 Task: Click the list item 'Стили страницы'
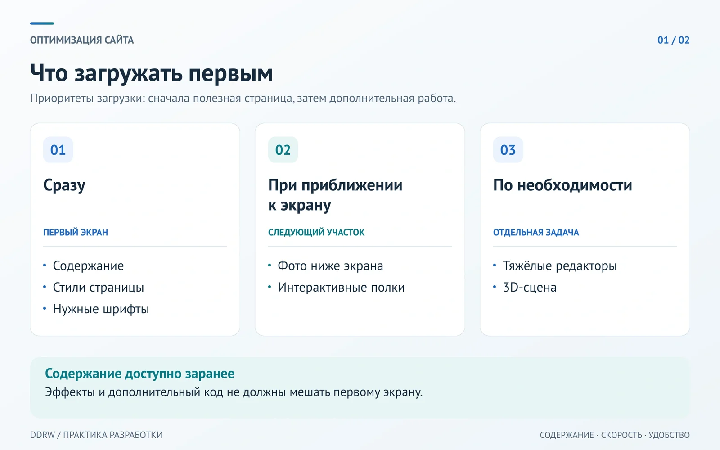pyautogui.click(x=99, y=287)
